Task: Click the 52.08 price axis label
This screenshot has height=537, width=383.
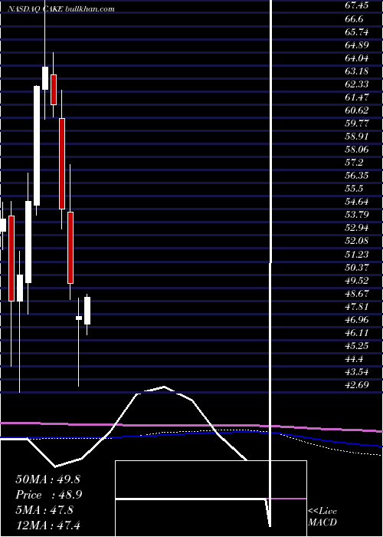Action: point(357,240)
